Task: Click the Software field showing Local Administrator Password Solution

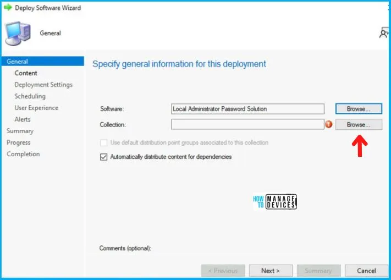Action: [247, 109]
